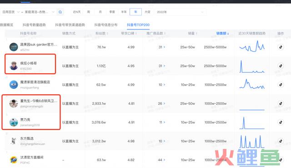The width and height of the screenshot is (291, 168).
Task: Select the 年 time range
Action: pos(135,12)
